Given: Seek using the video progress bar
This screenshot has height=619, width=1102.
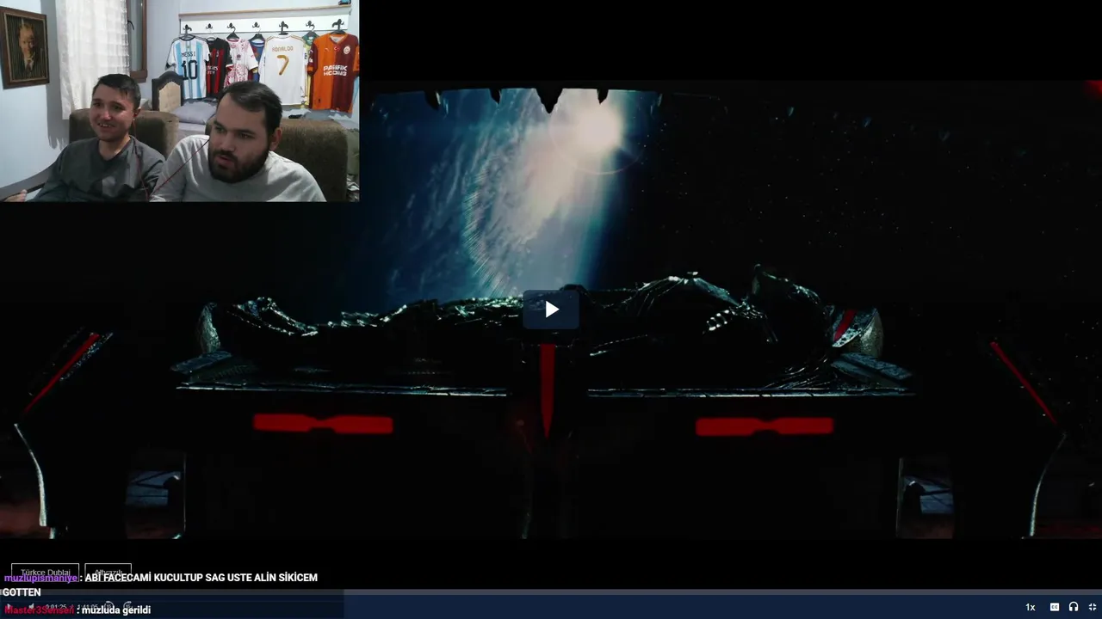Looking at the screenshot, I should [551, 592].
